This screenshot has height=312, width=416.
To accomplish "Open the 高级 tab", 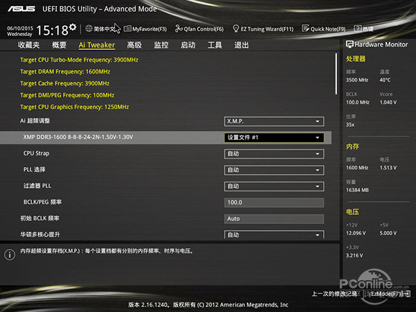I will click(135, 45).
